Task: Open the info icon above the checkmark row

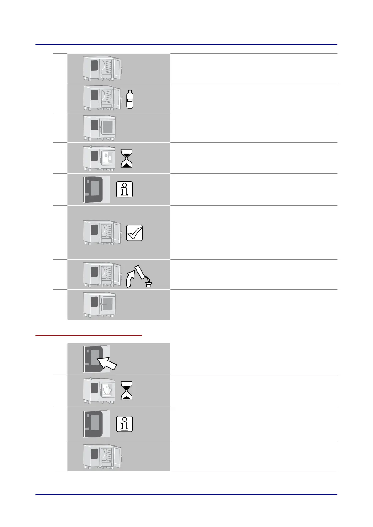Action: 124,189
